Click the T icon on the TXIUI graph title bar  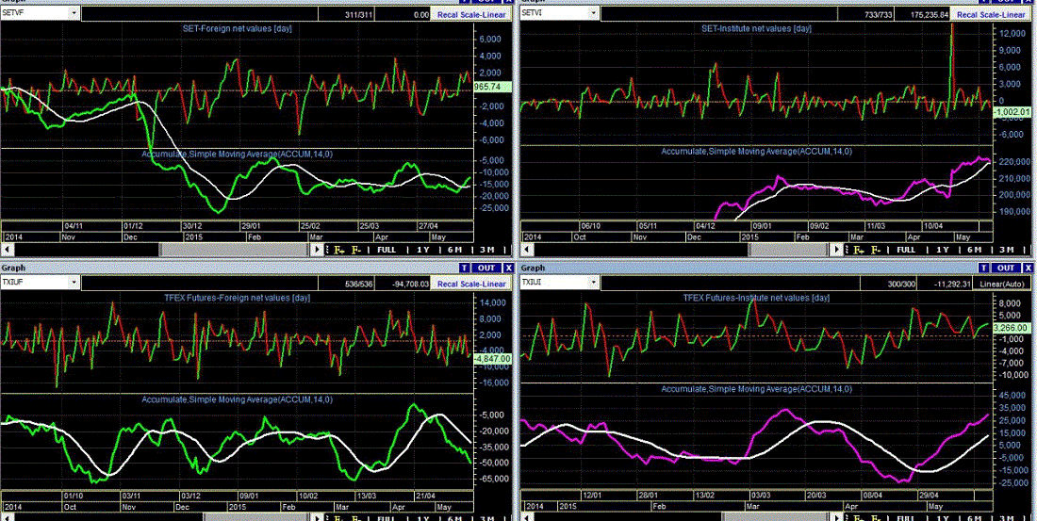(x=983, y=268)
